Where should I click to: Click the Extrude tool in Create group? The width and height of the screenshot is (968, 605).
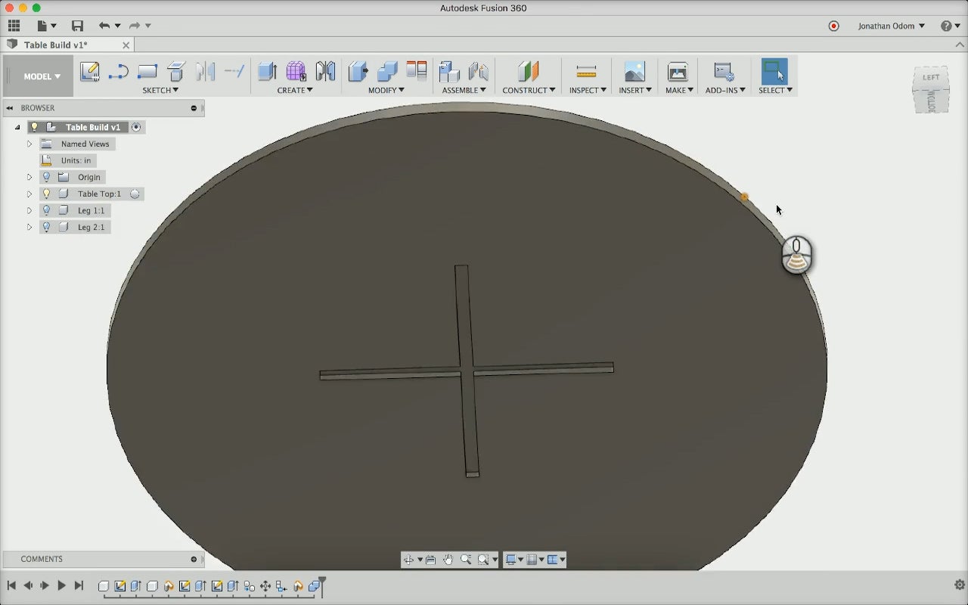click(x=267, y=72)
